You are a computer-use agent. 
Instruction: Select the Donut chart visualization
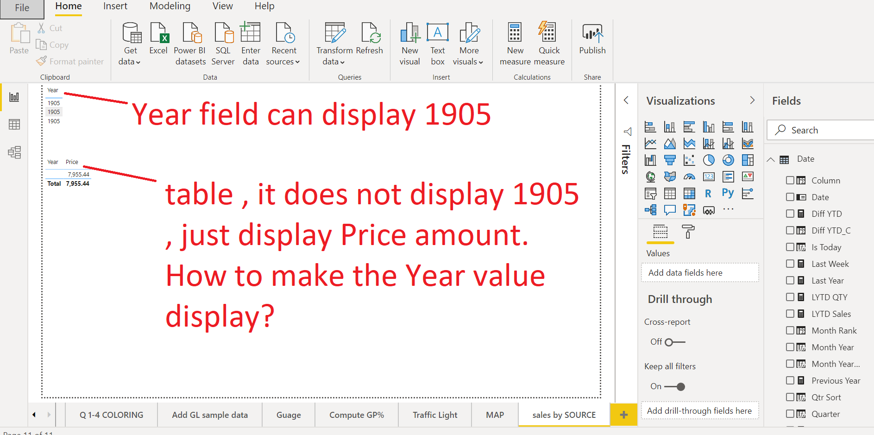pos(728,160)
